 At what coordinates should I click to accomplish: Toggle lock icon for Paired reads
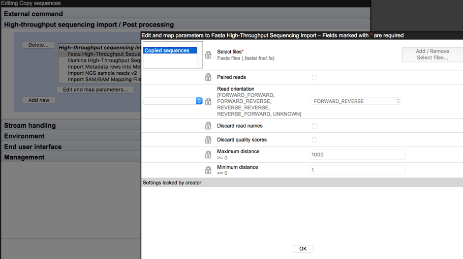coord(208,77)
